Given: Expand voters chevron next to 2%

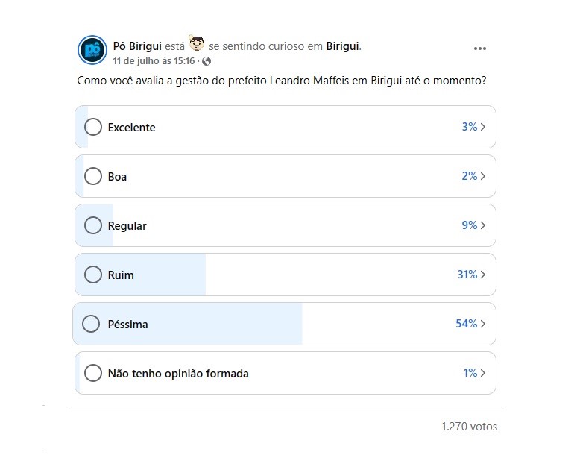Looking at the screenshot, I should click(483, 176).
